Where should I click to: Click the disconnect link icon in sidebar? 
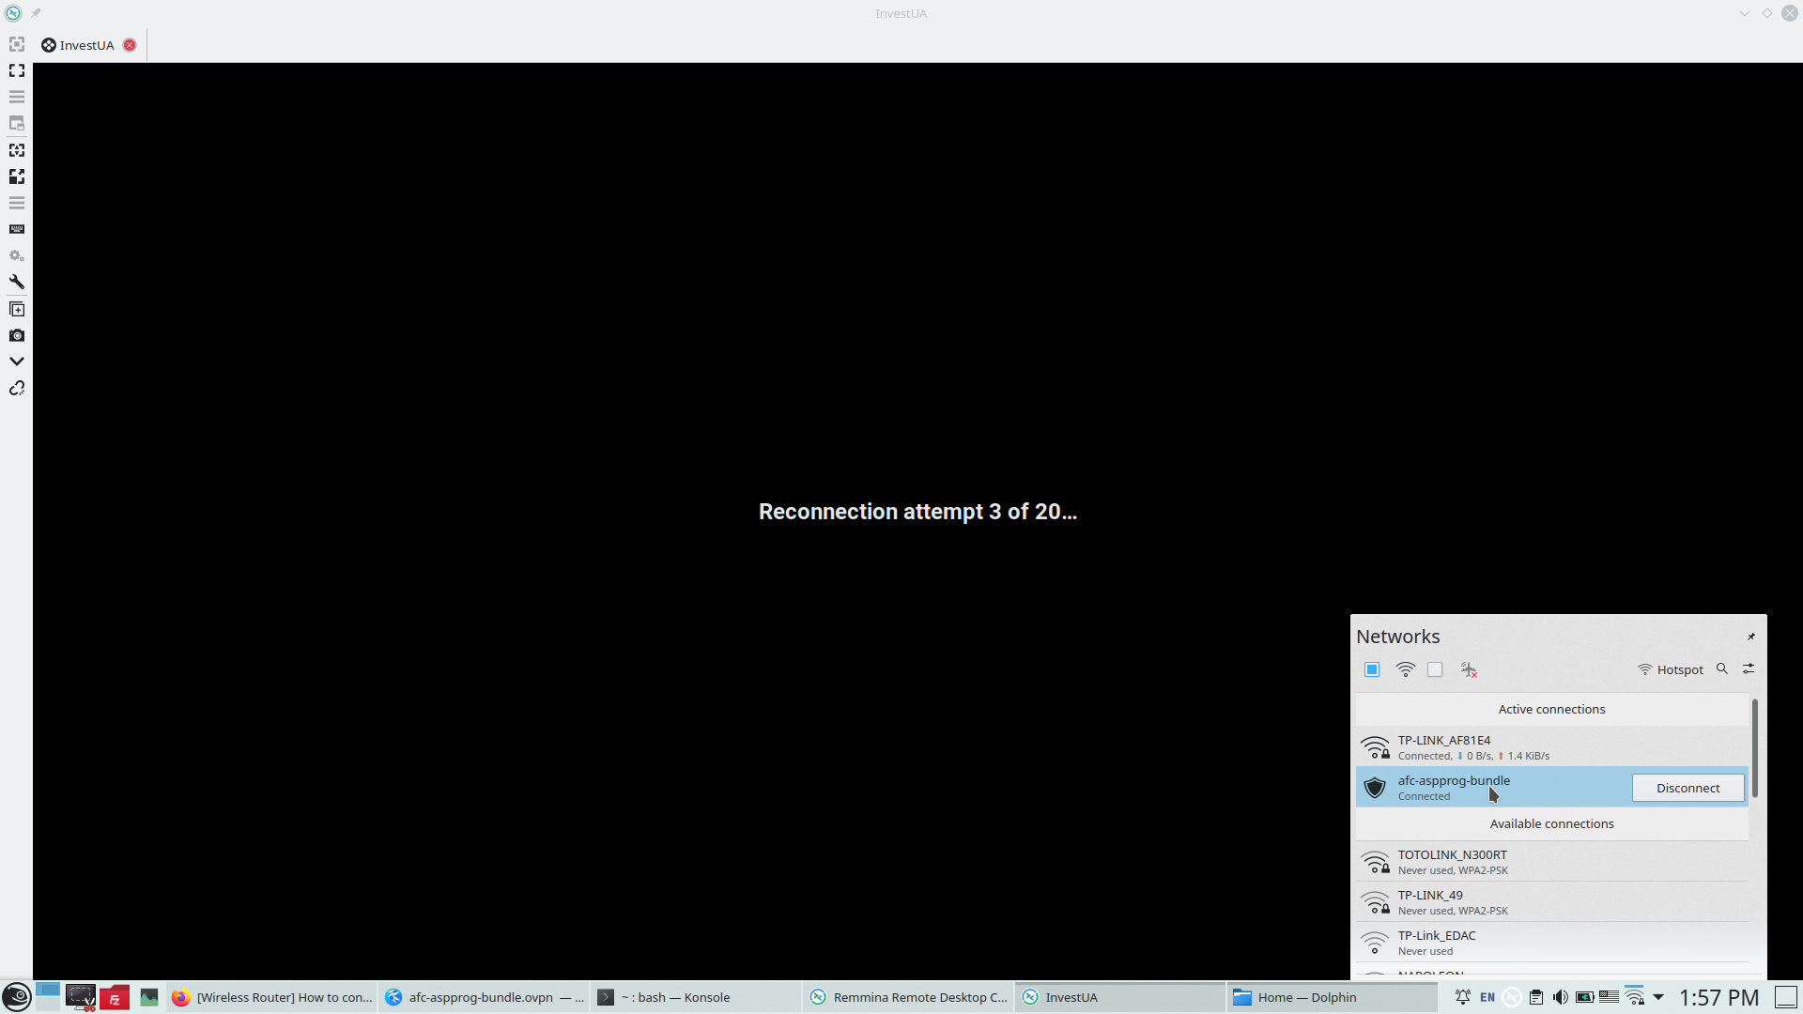(x=17, y=388)
